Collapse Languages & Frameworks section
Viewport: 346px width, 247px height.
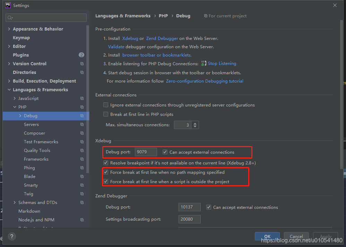[x=9, y=90]
